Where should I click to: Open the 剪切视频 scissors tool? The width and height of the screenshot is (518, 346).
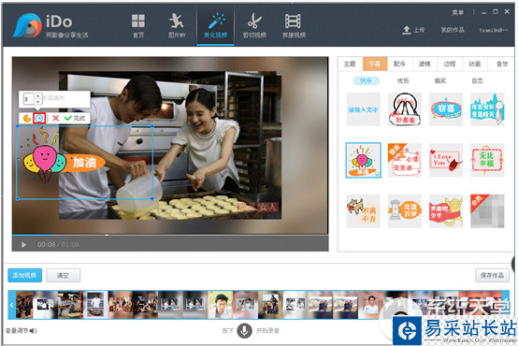coord(254,26)
